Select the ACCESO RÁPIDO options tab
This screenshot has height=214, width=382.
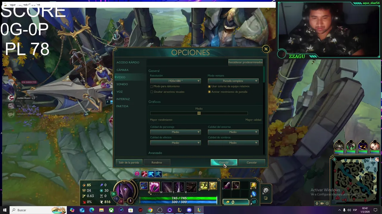tap(128, 62)
